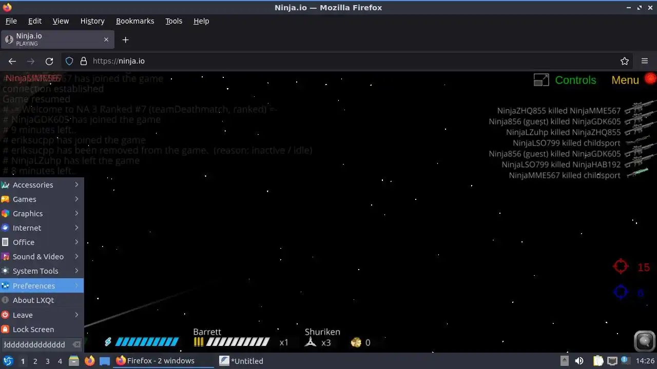Click the show desktop panel icon
This screenshot has width=657, height=369.
coord(105,361)
